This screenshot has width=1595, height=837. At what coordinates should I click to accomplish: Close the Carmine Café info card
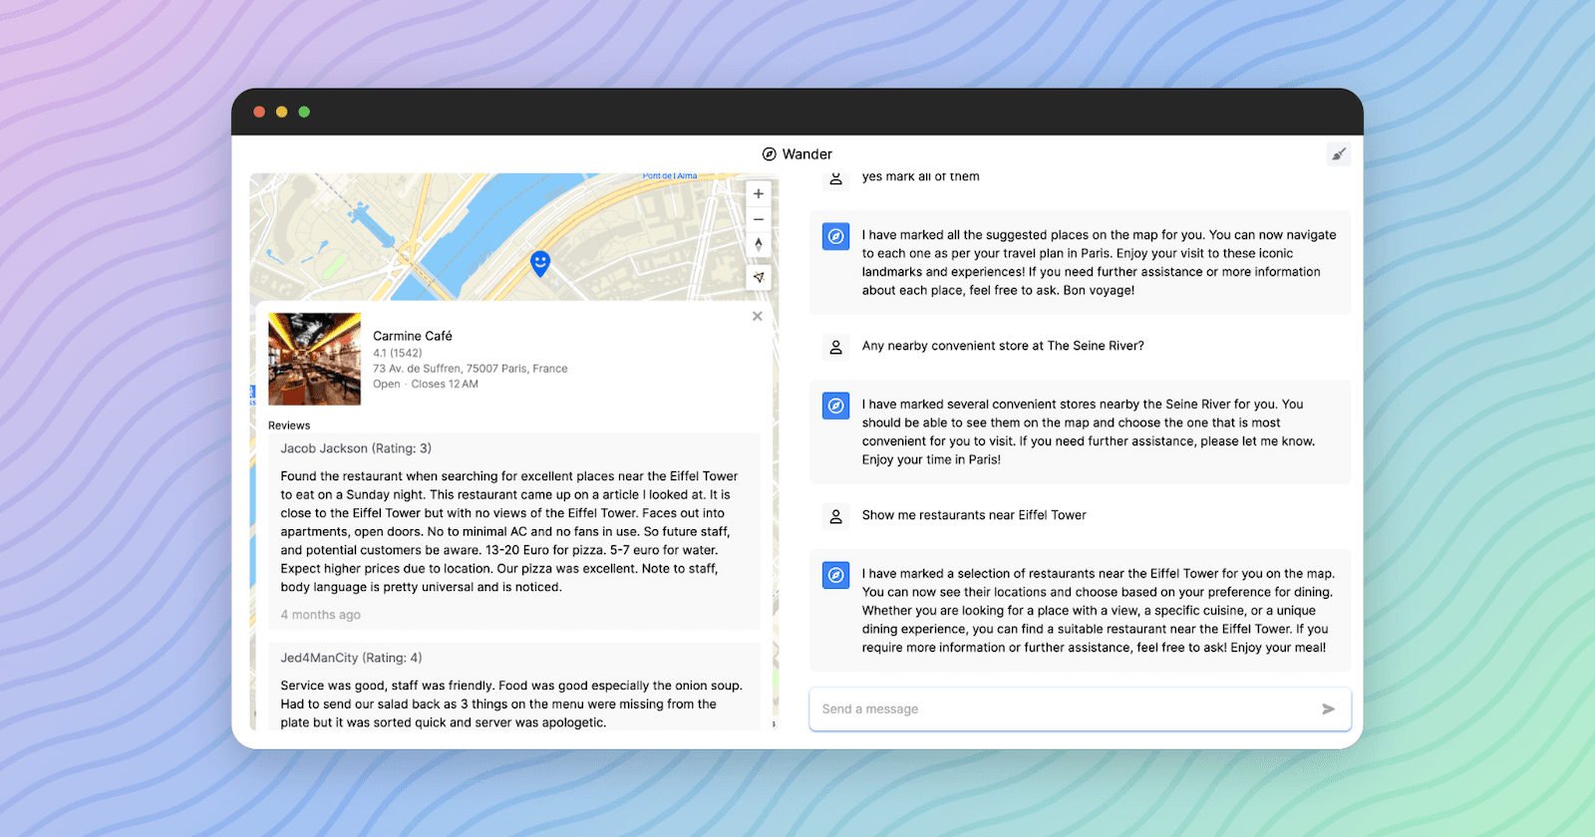tap(758, 317)
